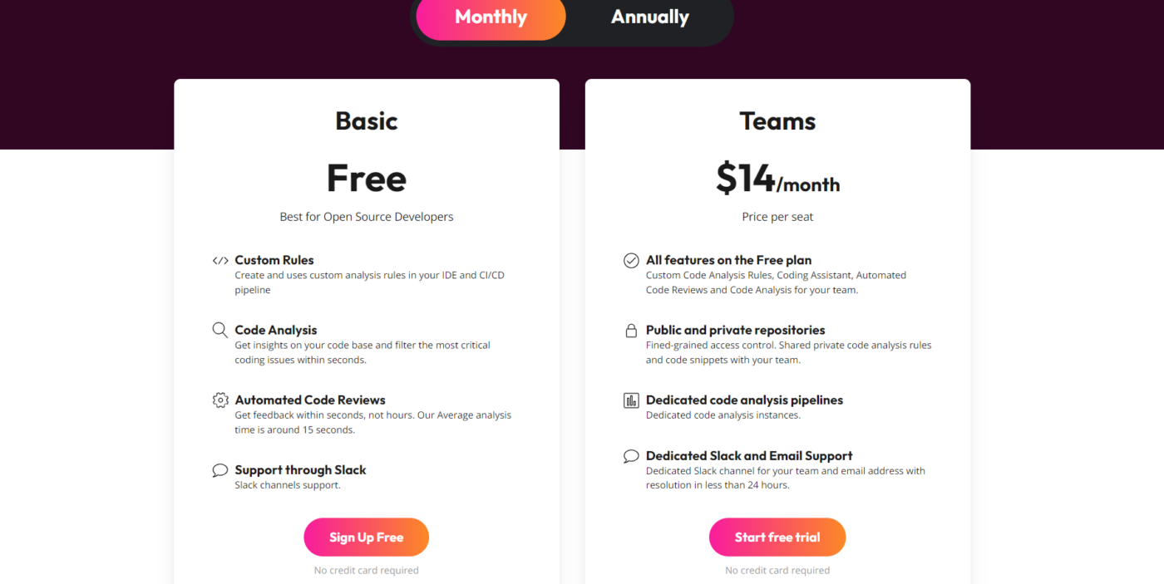Click the Dedicated Slack and Email chat icon
This screenshot has height=584, width=1164.
tap(631, 456)
